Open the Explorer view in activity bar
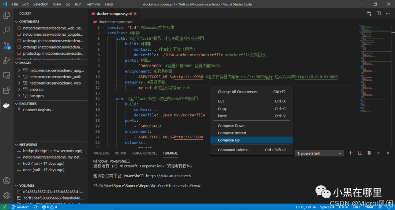This screenshot has width=395, height=210. (7, 16)
